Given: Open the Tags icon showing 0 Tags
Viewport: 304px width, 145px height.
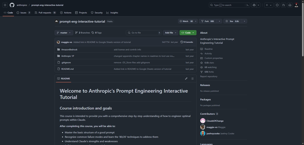Looking at the screenshot, I should click(x=93, y=33).
